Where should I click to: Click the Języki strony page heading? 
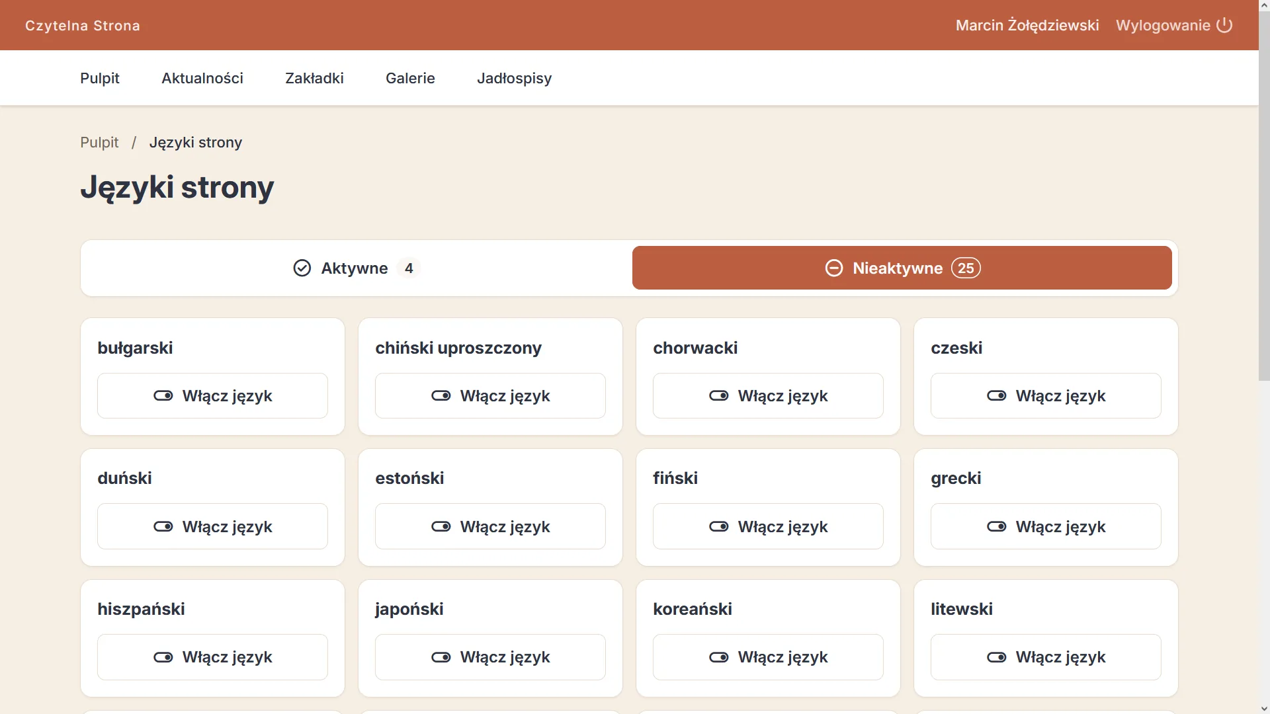click(177, 187)
